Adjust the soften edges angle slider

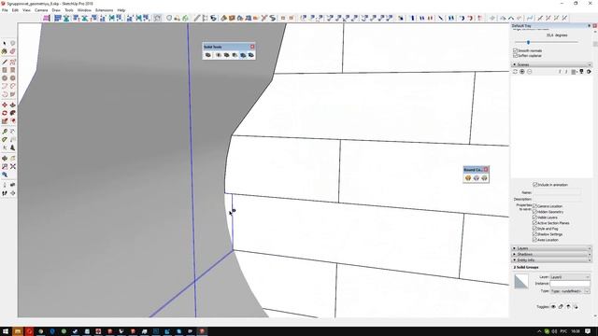(528, 42)
